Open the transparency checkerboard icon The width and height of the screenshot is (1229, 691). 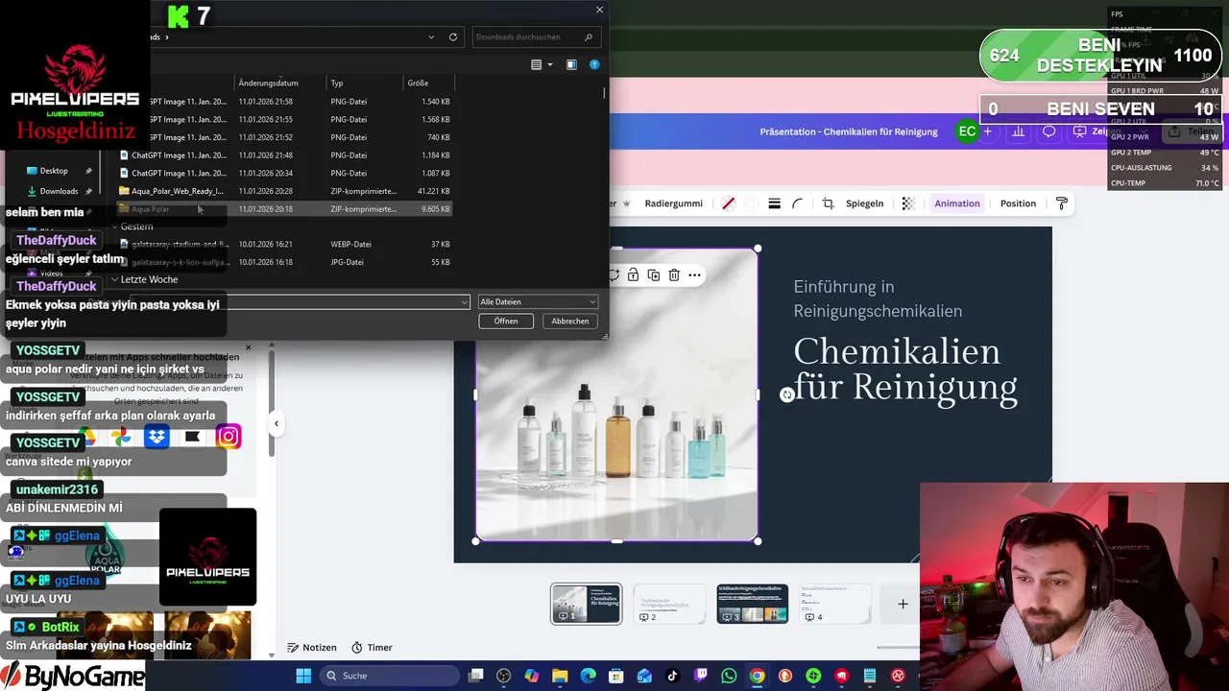tap(908, 203)
